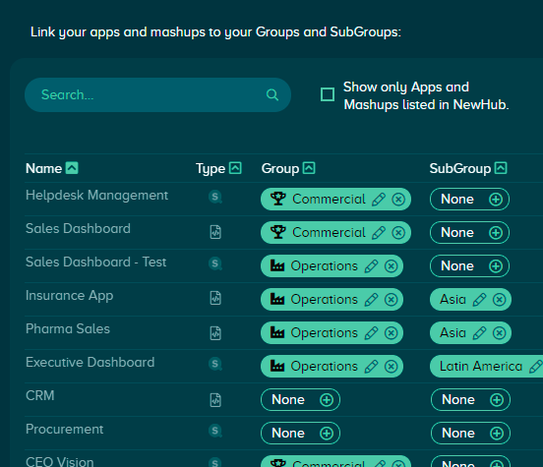Click Commercial label in Sales Dashboard row
This screenshot has width=543, height=467.
point(329,233)
